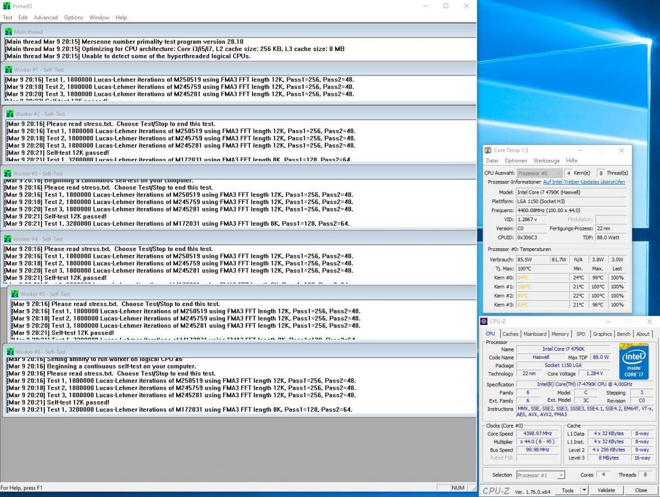Open the CPU Auswahl Prozessor #0 dropdown
Screen dimensions: 660x497
[x=539, y=173]
